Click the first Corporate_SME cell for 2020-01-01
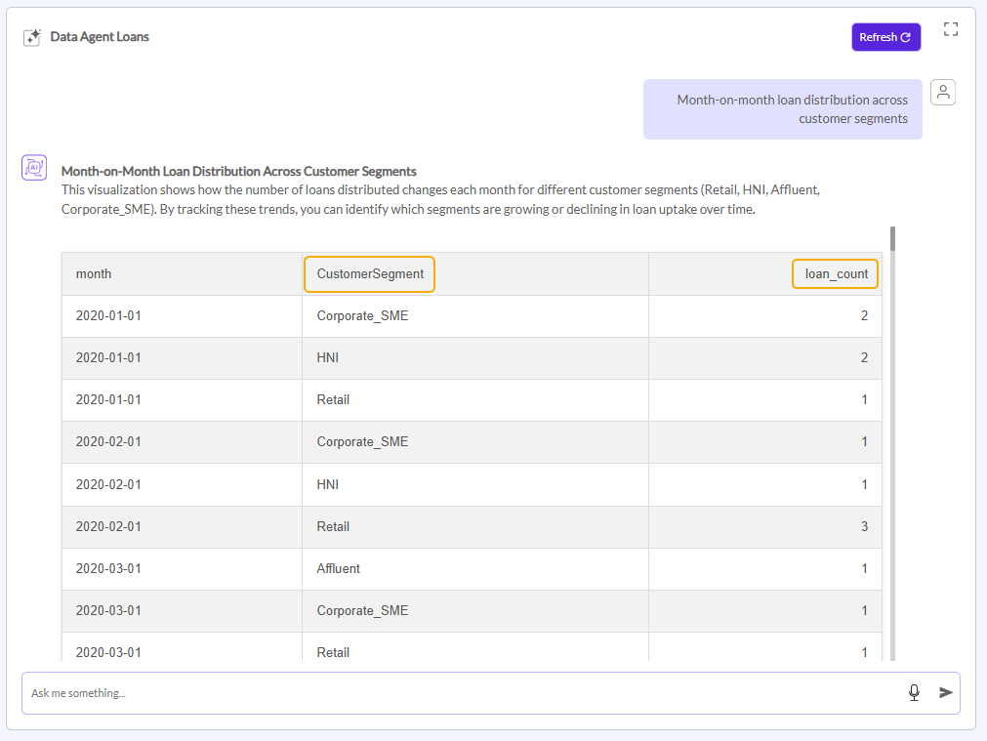Screen dimensions: 987x741 point(362,316)
